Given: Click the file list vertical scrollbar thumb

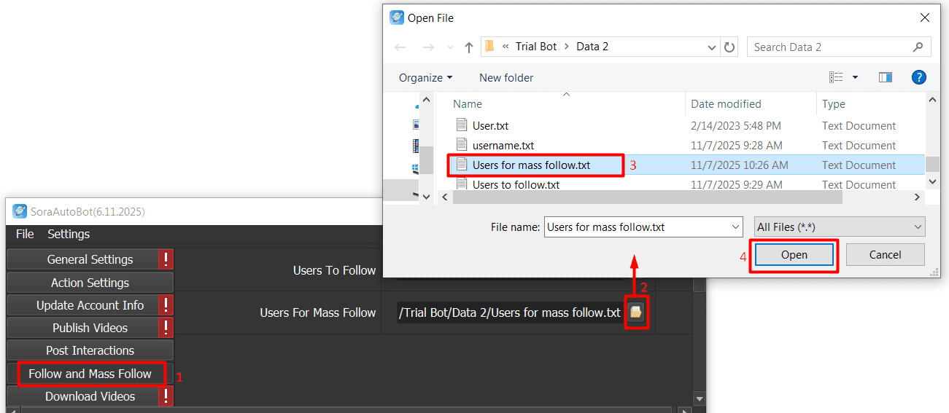Looking at the screenshot, I should 932,164.
